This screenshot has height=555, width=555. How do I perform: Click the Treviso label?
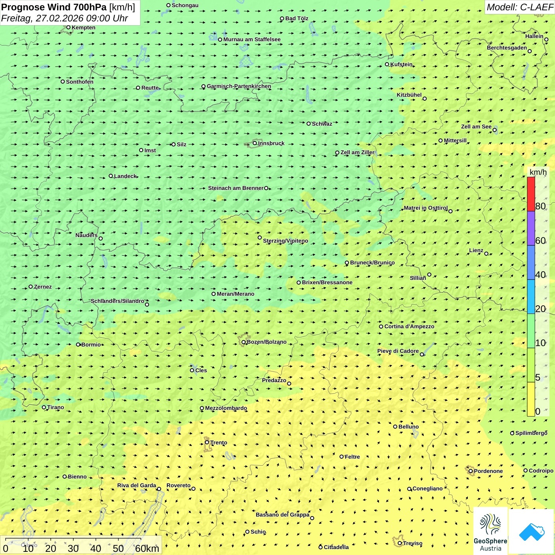(413, 543)
